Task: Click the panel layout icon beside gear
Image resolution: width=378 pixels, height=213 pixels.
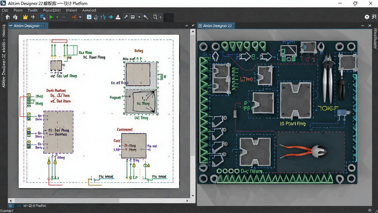Action: point(374,17)
